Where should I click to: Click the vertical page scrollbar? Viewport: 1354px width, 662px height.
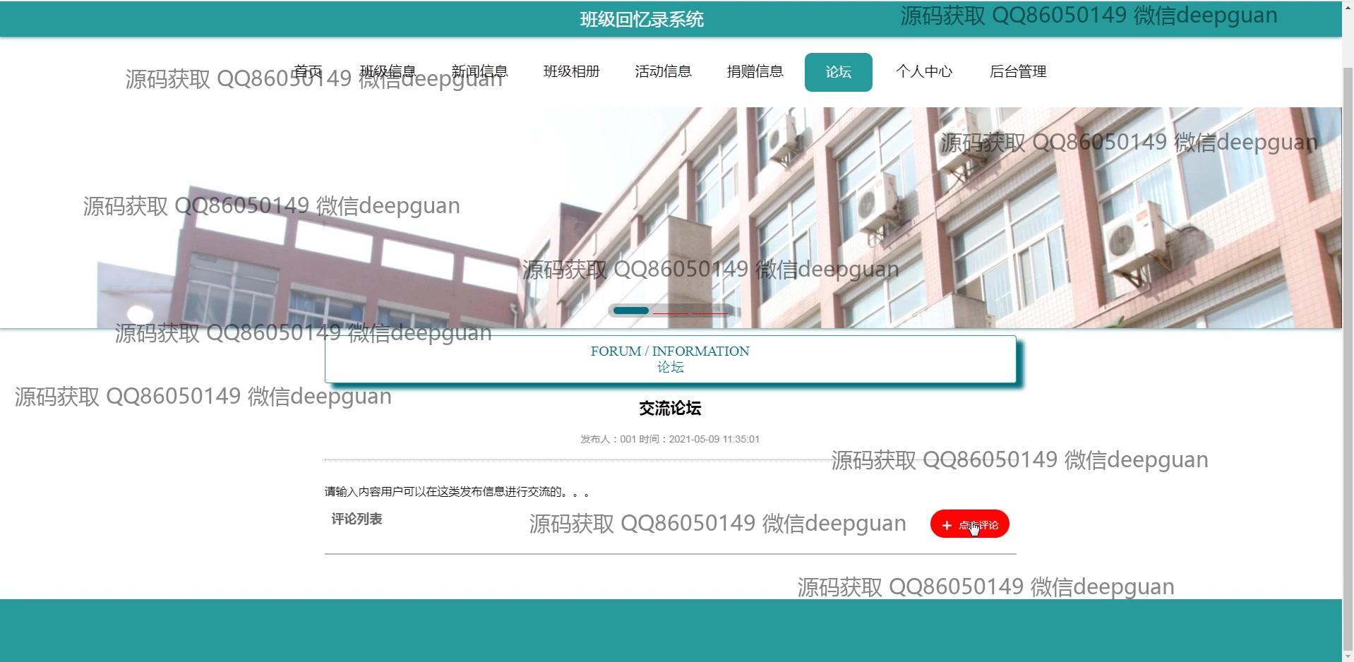(1347, 353)
